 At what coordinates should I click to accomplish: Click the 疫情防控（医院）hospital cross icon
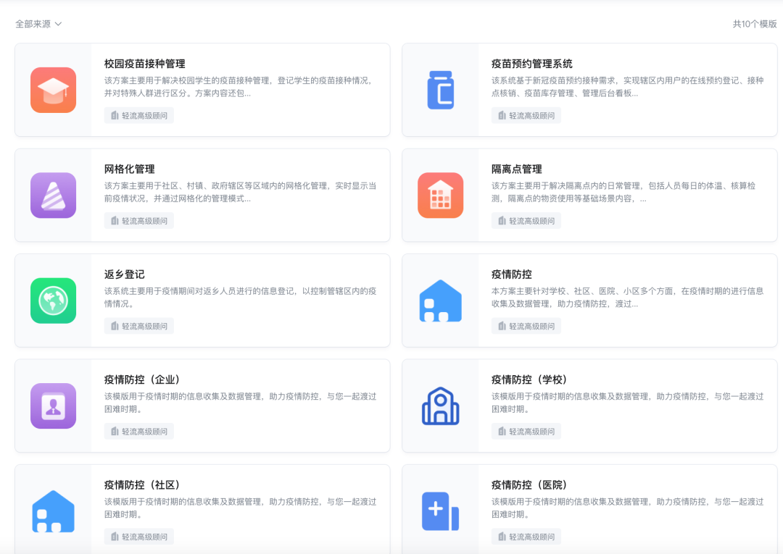coord(440,511)
